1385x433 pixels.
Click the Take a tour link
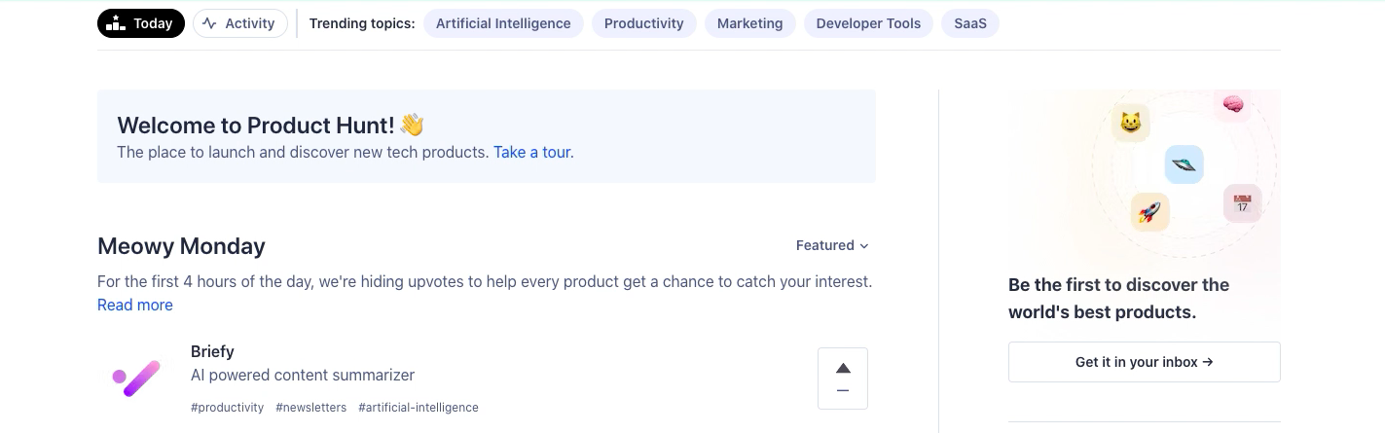532,152
